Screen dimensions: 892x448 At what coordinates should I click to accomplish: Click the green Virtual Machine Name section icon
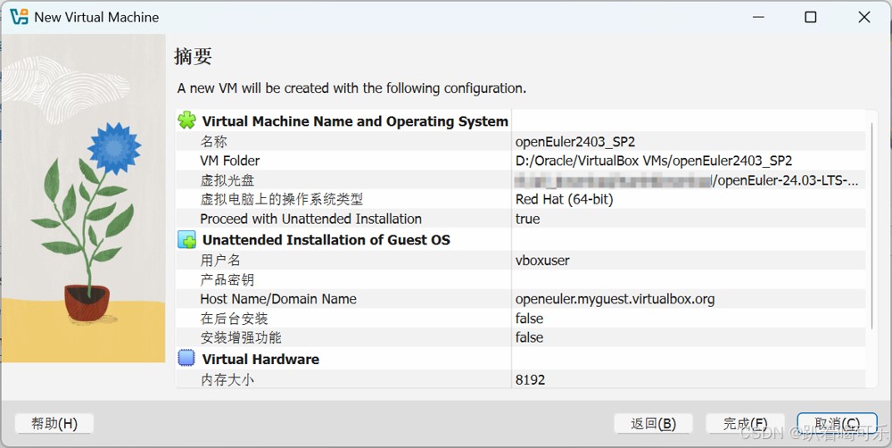tap(186, 120)
